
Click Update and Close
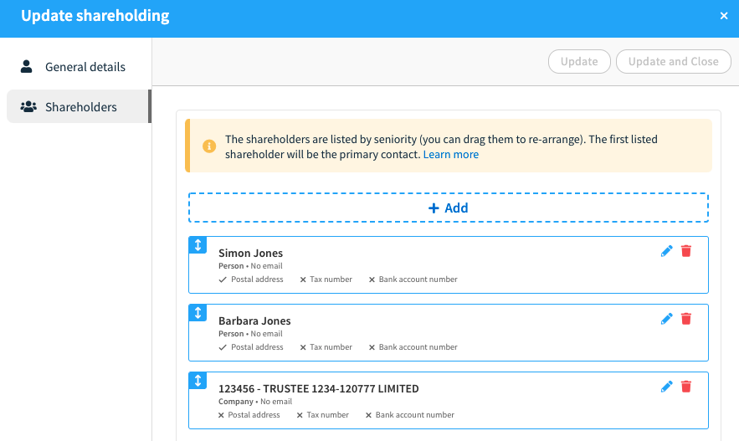click(x=674, y=61)
